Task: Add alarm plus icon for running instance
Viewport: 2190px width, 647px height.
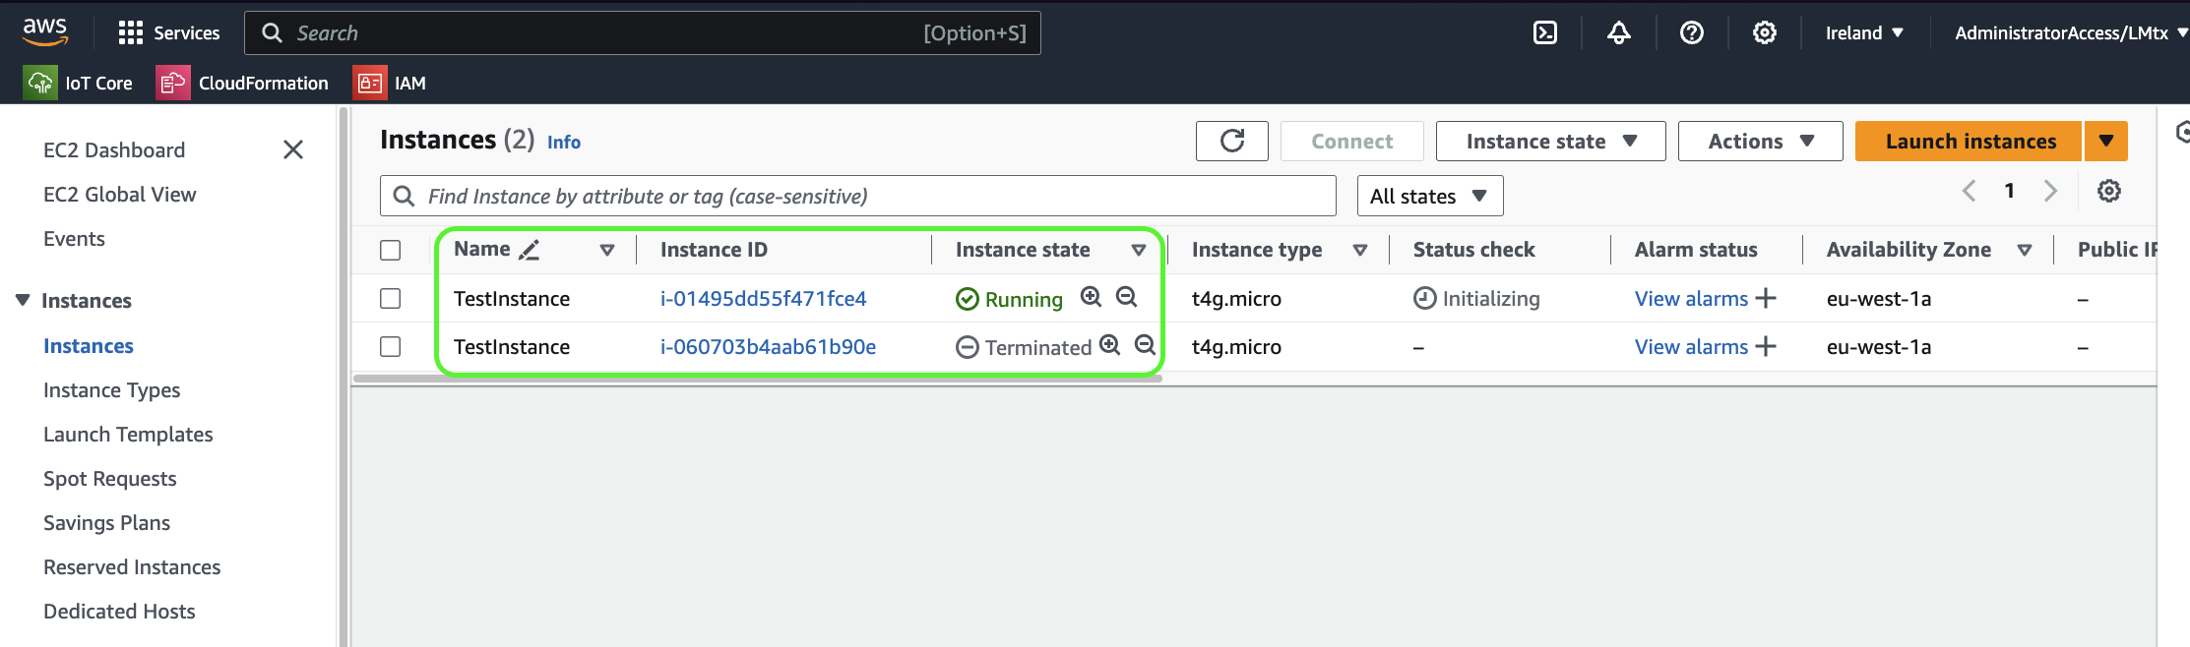Action: pyautogui.click(x=1766, y=298)
